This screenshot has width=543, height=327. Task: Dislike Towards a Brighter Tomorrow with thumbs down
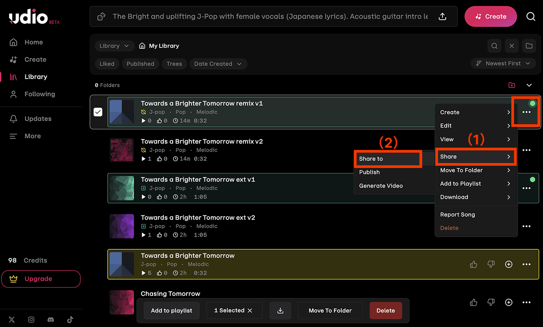pyautogui.click(x=491, y=264)
